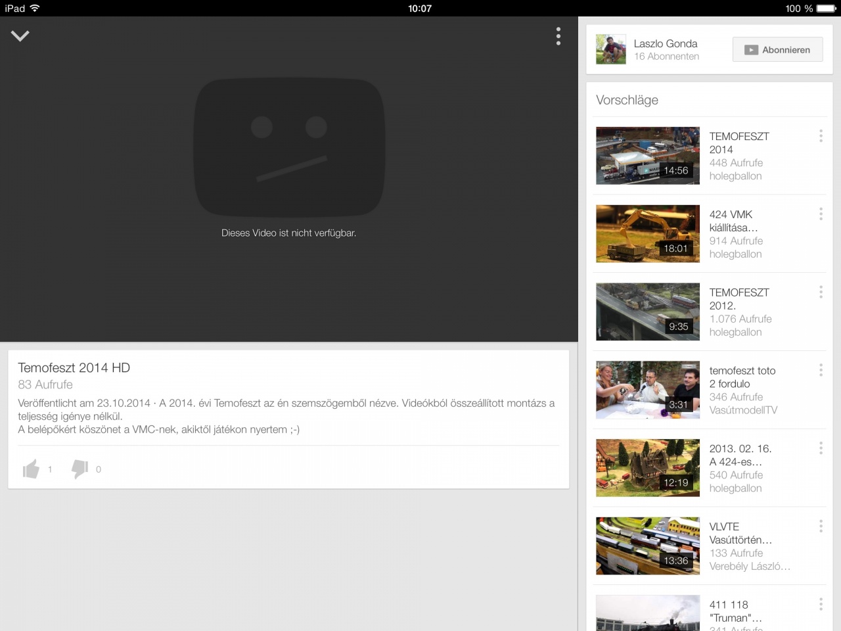Tap the thumbs up like icon
841x631 pixels.
click(x=31, y=469)
